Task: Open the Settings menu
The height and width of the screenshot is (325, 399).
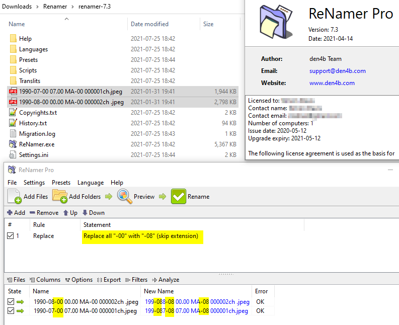Action: point(34,183)
